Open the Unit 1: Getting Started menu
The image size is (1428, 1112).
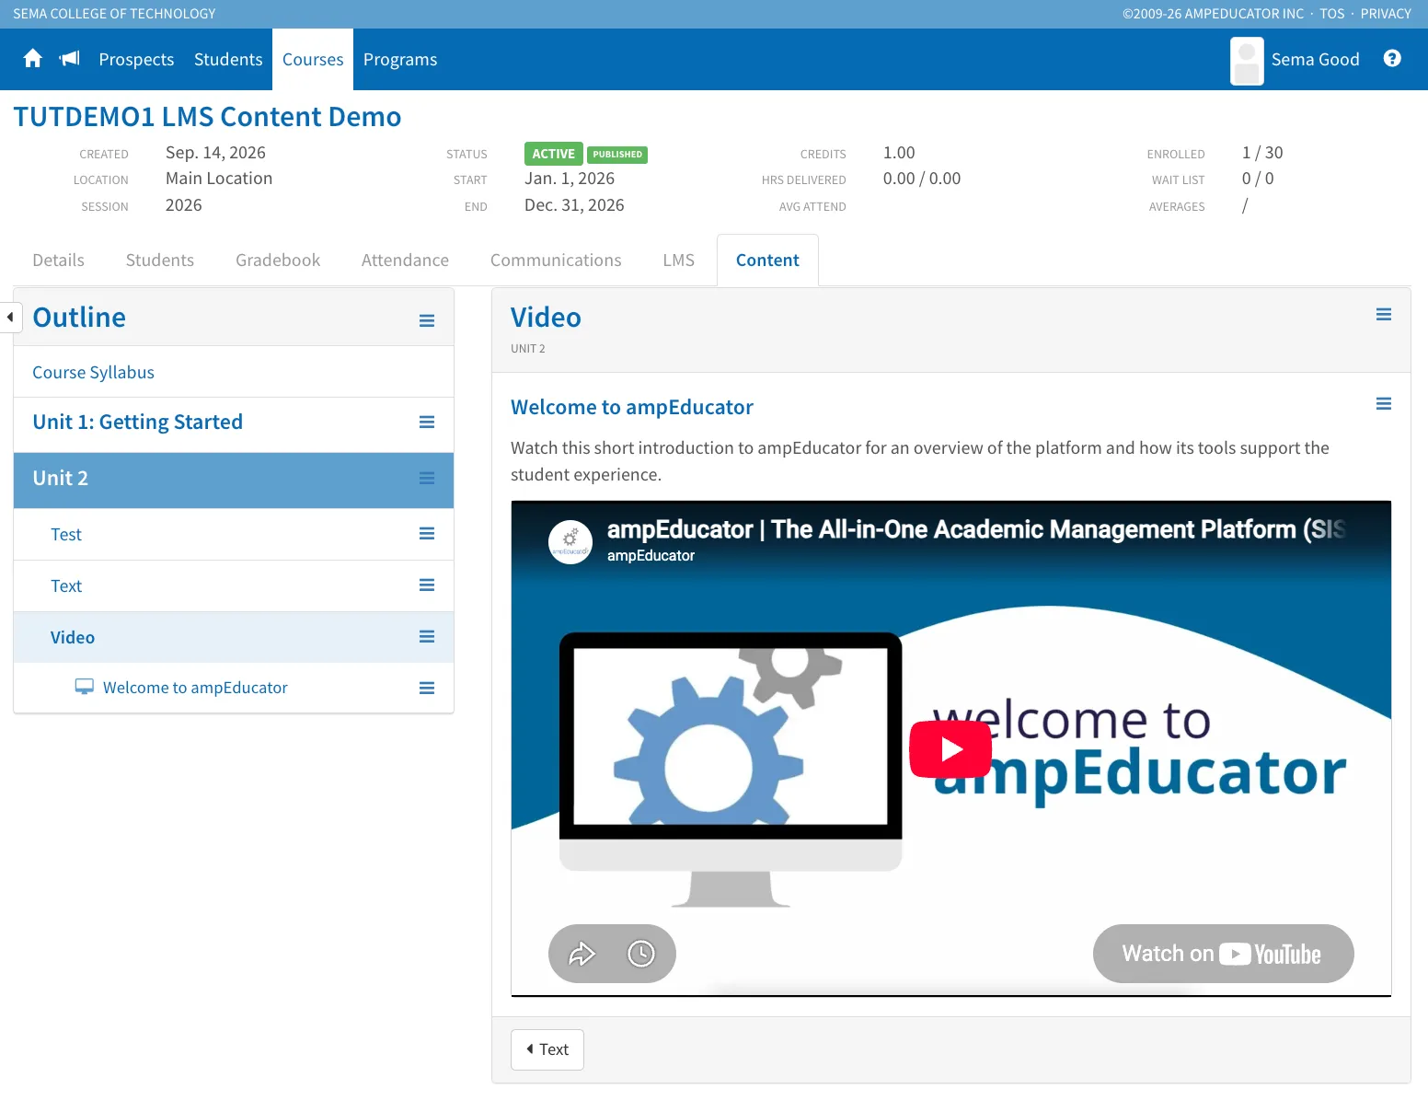(427, 422)
